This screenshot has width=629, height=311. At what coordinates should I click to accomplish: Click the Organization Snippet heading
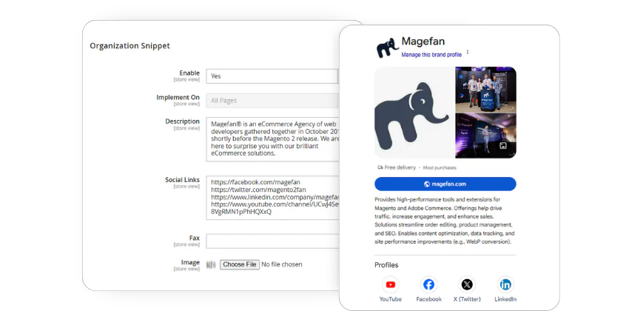pos(129,46)
